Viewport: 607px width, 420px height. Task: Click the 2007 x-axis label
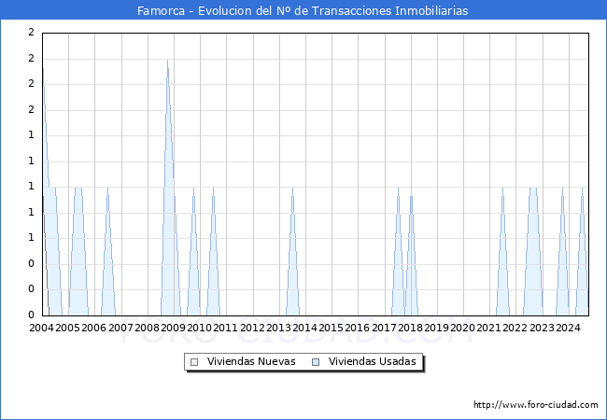[120, 328]
